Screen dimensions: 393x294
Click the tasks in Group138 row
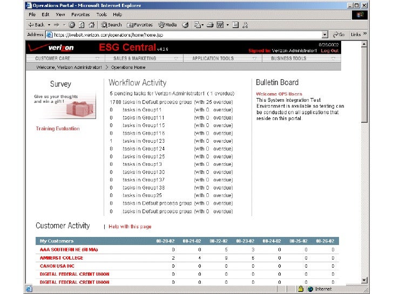click(x=171, y=188)
